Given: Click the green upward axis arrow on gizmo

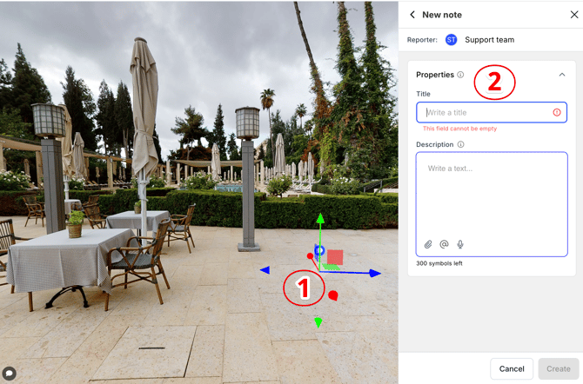Looking at the screenshot, I should coord(319,218).
